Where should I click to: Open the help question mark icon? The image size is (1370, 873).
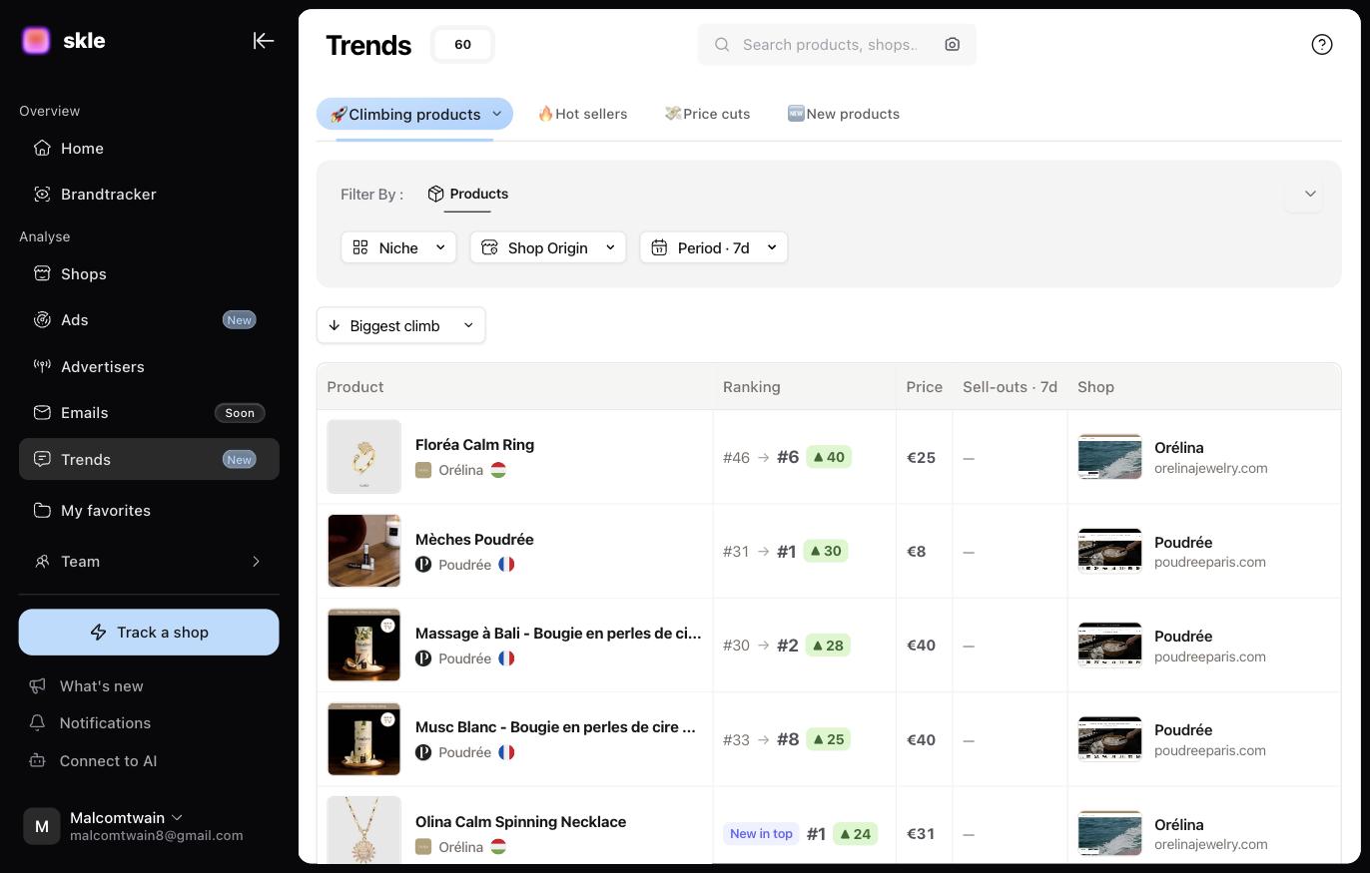tap(1322, 44)
